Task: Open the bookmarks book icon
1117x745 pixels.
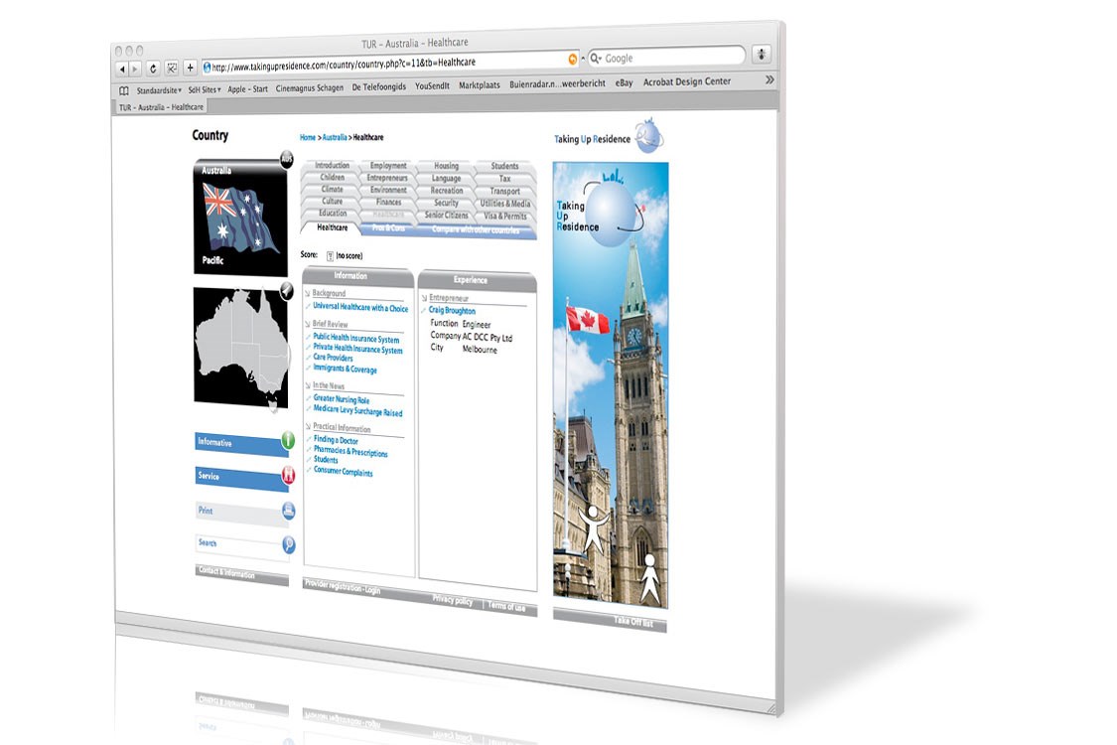Action: [x=124, y=89]
